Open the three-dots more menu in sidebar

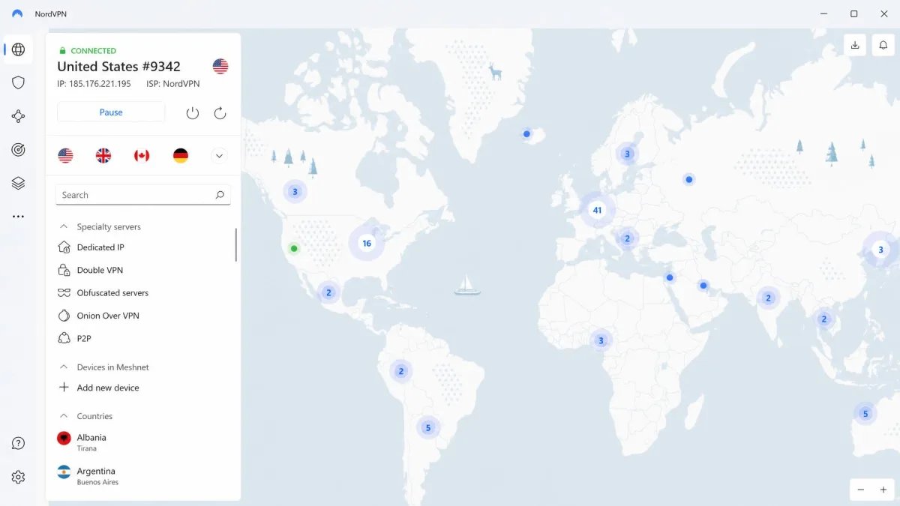(18, 217)
